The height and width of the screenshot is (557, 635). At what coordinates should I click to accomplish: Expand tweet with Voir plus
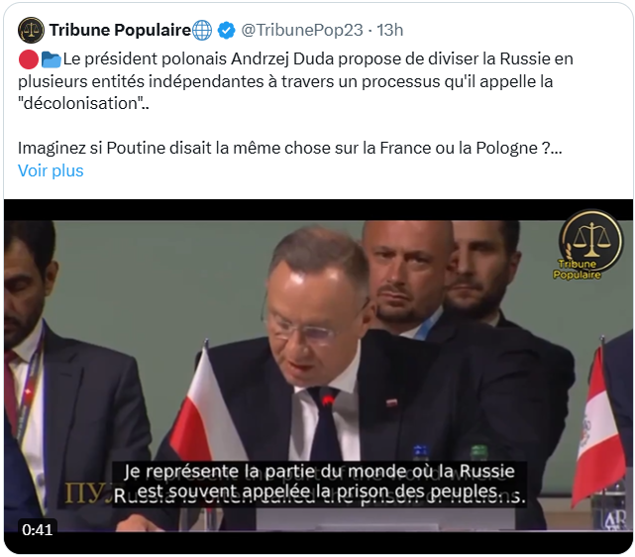pos(51,170)
